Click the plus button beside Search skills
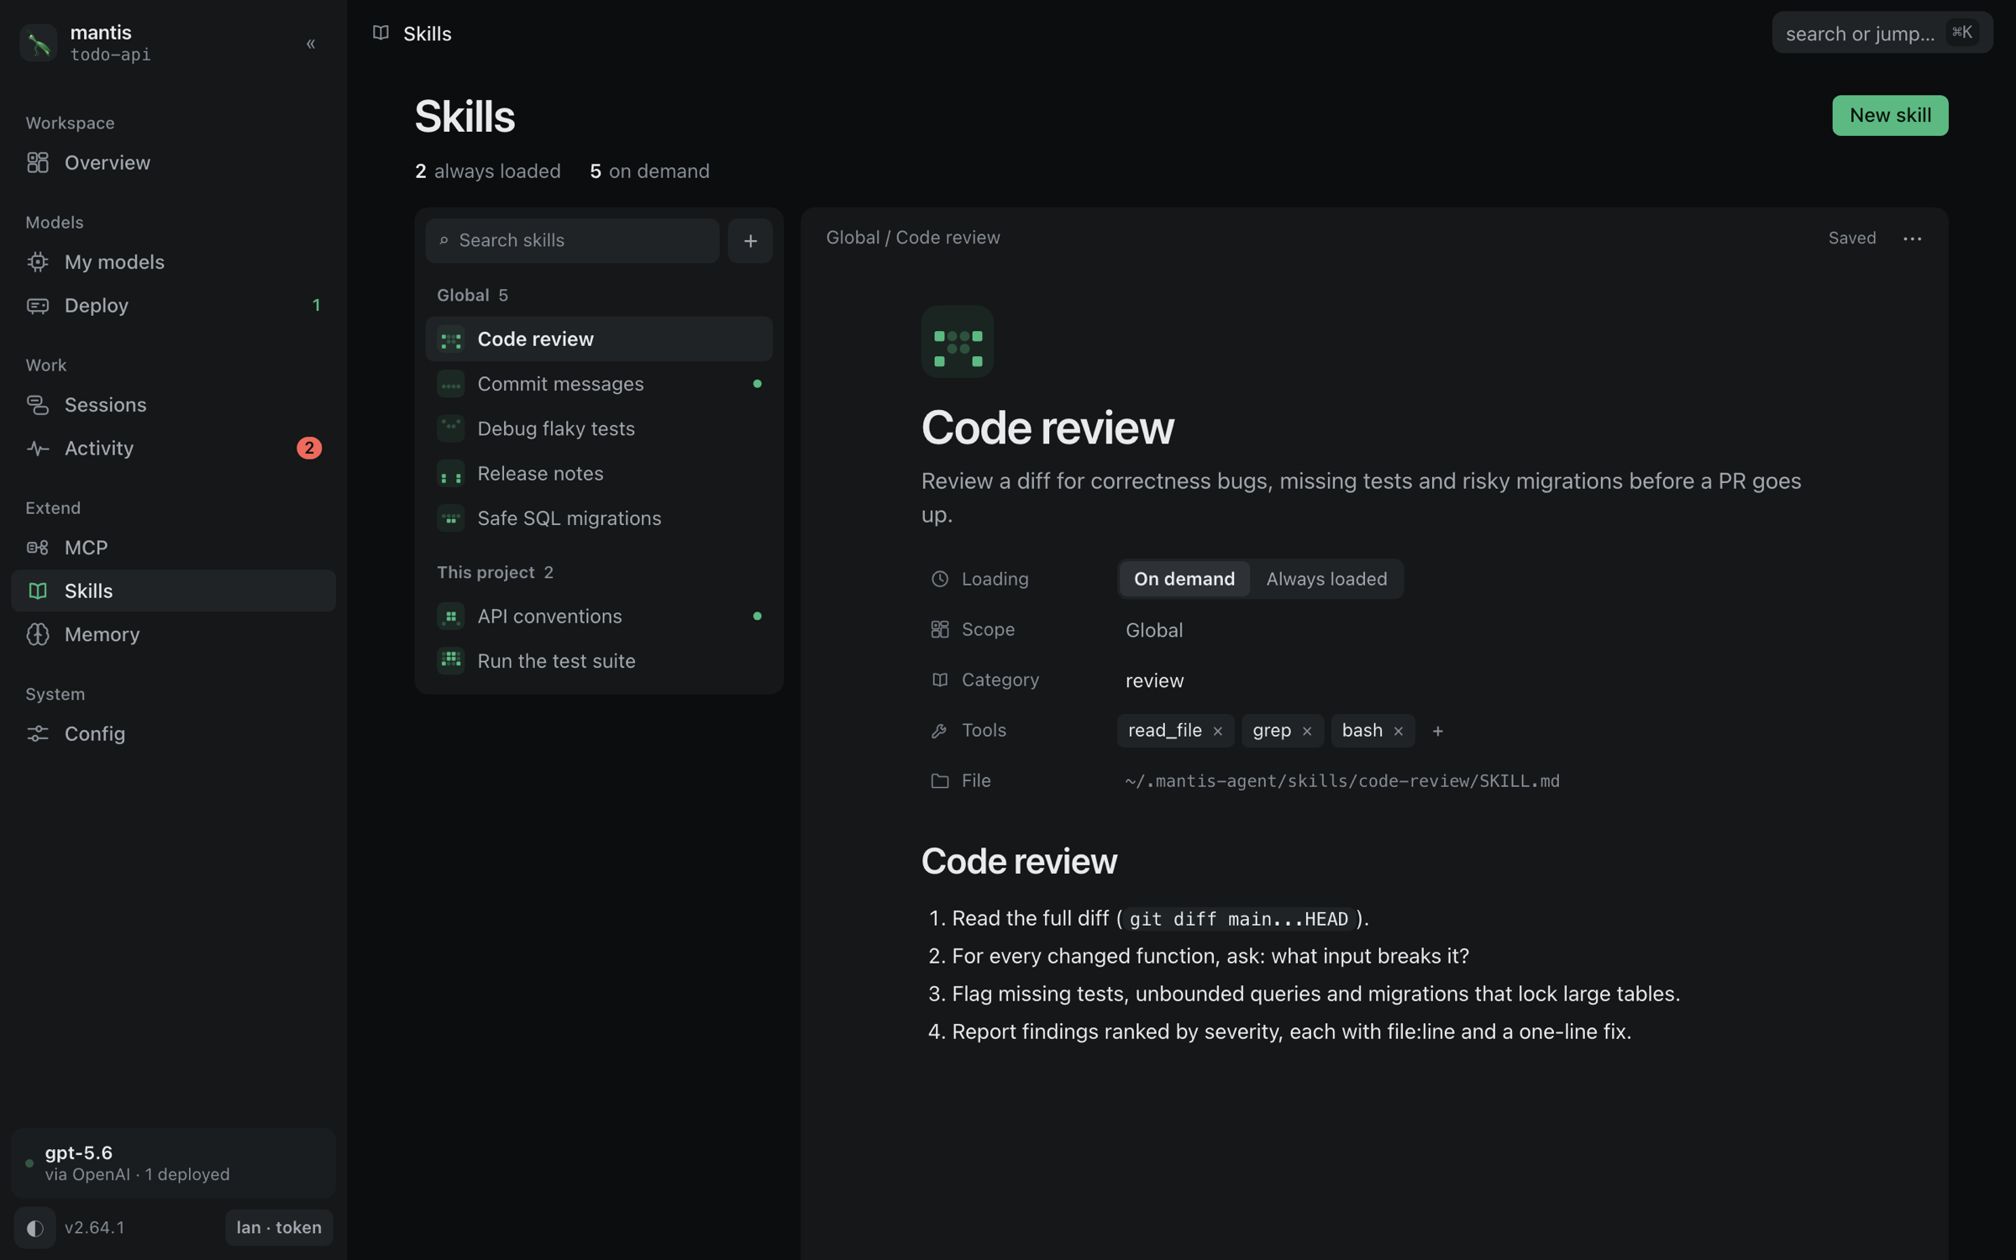Screen dimensions: 2016x1260 click(x=750, y=240)
